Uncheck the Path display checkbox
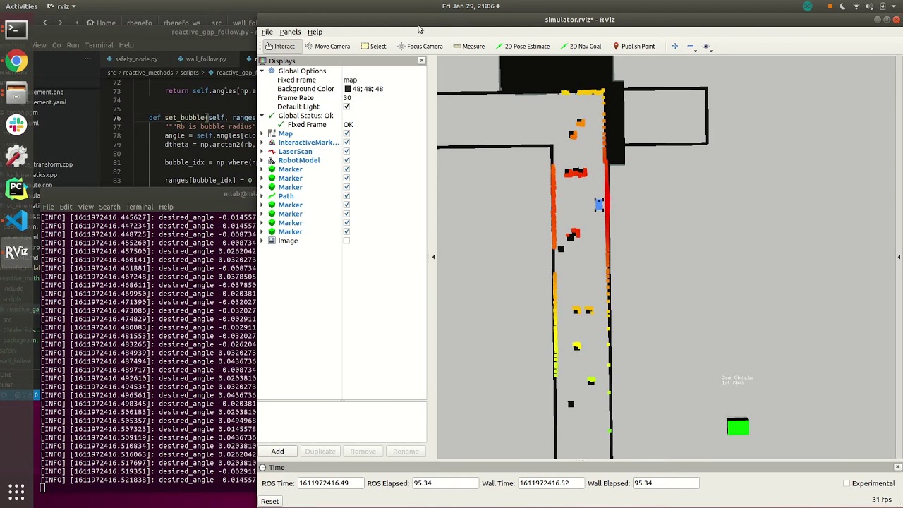Screen dimensions: 903x508 point(346,196)
